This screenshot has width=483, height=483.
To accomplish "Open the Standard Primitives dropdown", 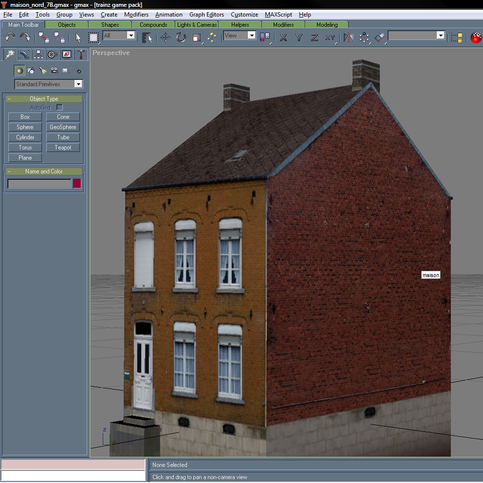I will (49, 84).
